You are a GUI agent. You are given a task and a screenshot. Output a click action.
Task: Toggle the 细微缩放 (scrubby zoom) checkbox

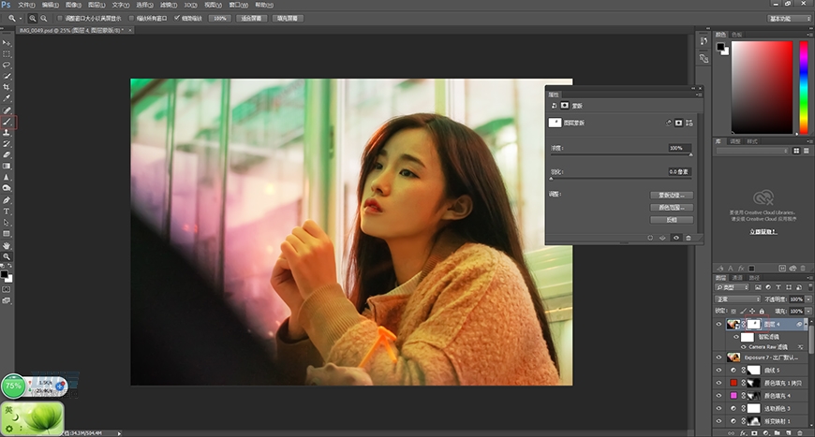(178, 18)
